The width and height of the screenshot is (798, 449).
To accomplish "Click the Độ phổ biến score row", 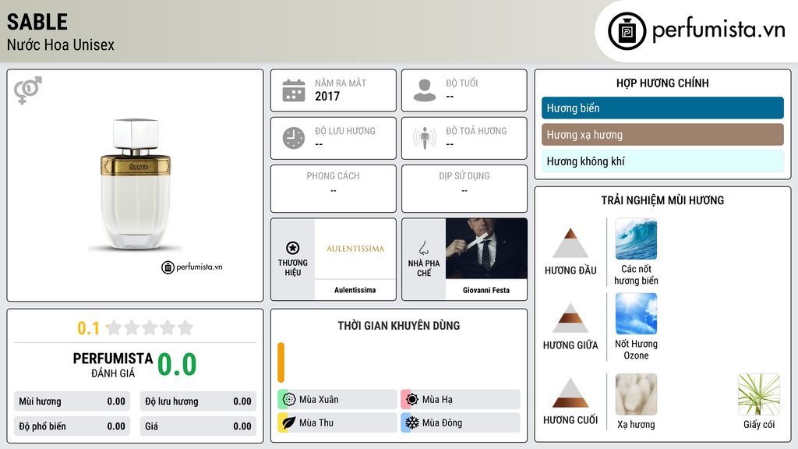I will [x=72, y=426].
